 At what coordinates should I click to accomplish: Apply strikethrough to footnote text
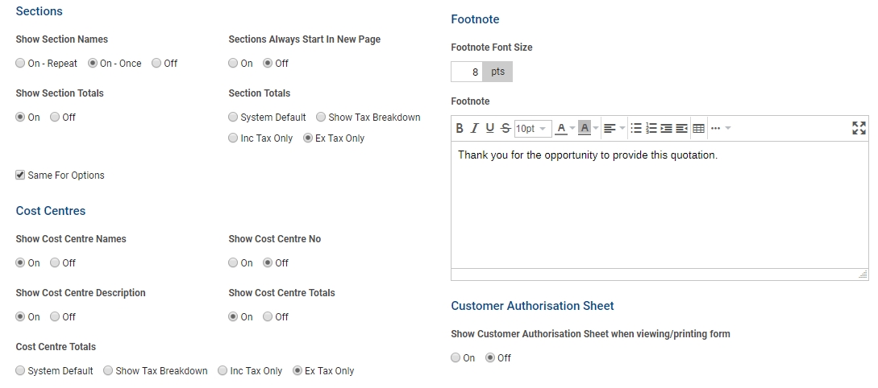tap(506, 129)
